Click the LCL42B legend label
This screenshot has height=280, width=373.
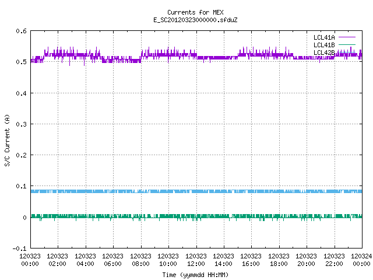pyautogui.click(x=324, y=52)
